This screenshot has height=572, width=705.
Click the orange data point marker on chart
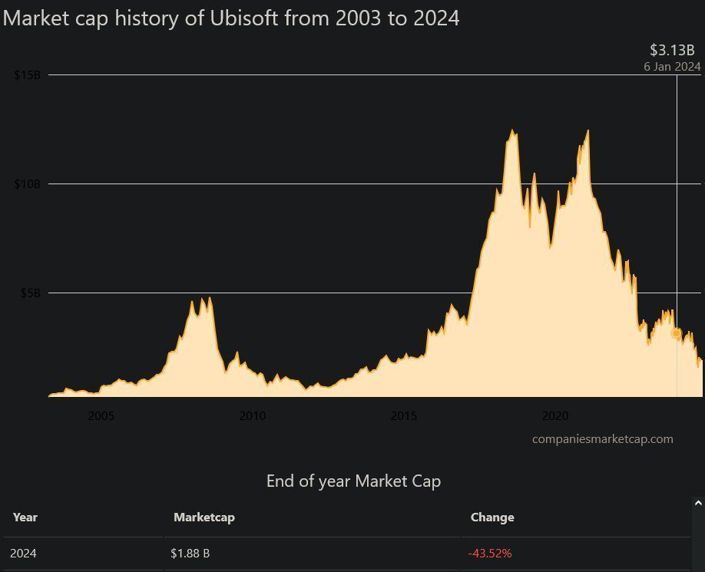tap(677, 333)
